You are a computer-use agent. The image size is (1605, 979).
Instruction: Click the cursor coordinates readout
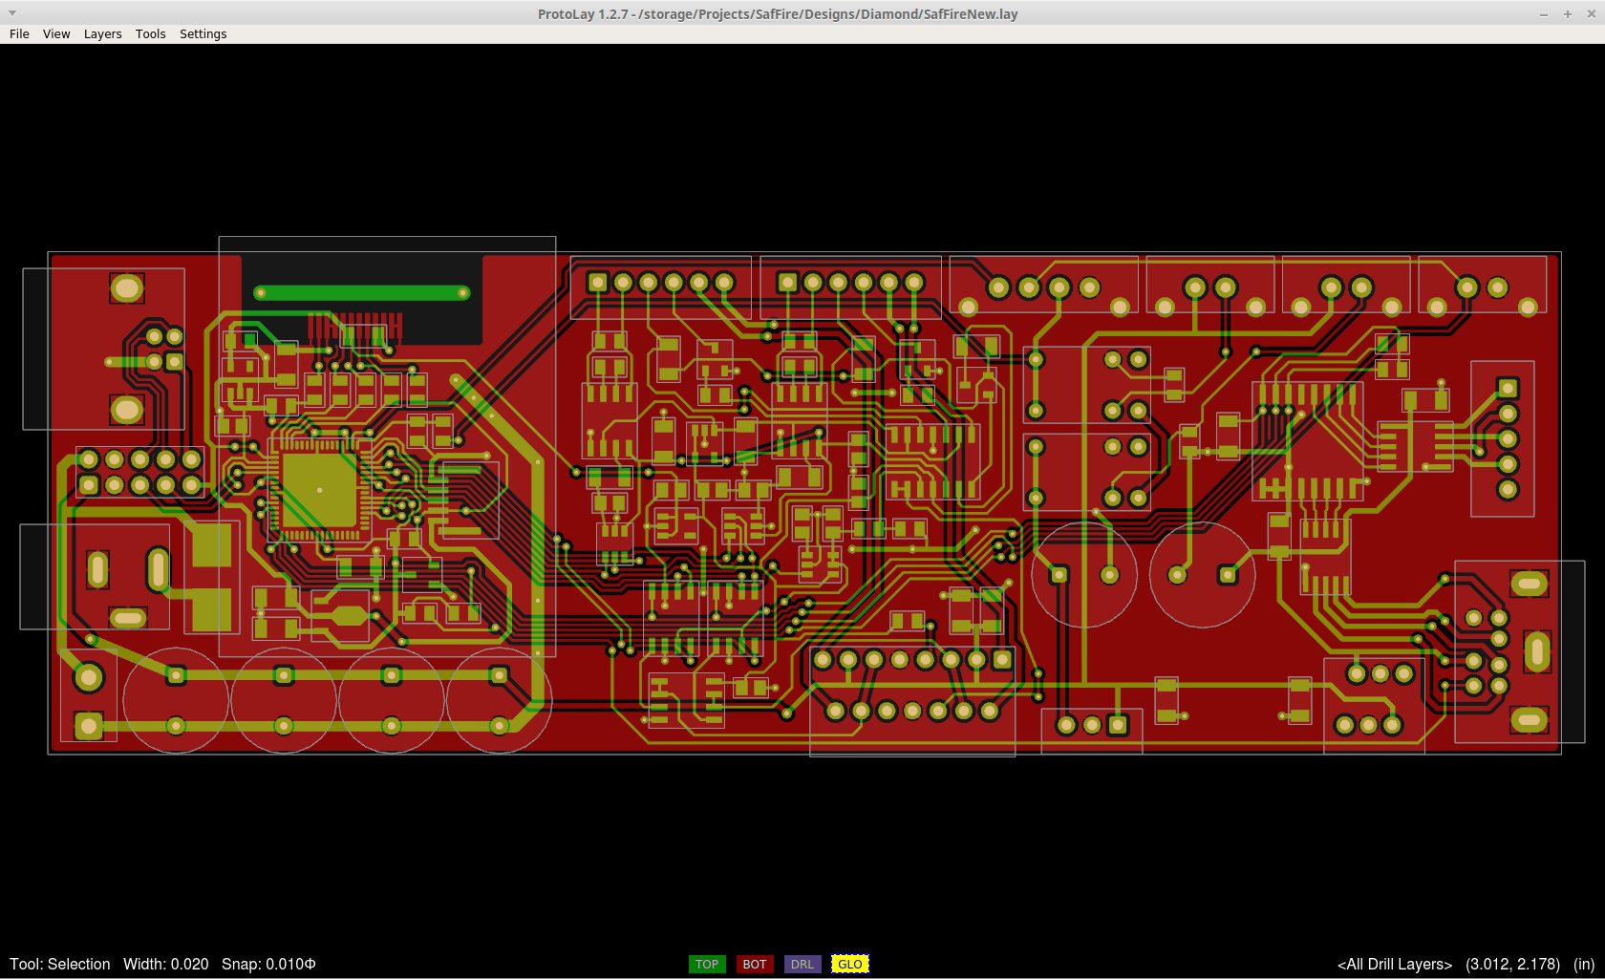pyautogui.click(x=1512, y=964)
